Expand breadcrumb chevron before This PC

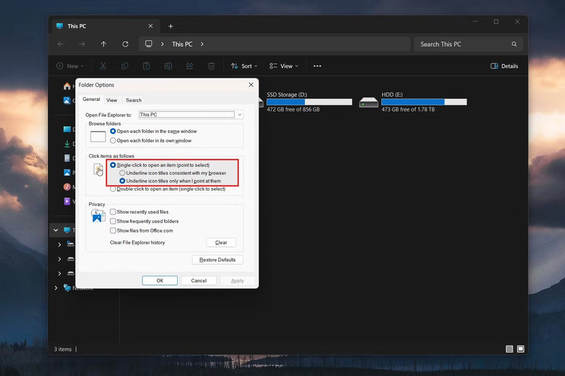[163, 44]
